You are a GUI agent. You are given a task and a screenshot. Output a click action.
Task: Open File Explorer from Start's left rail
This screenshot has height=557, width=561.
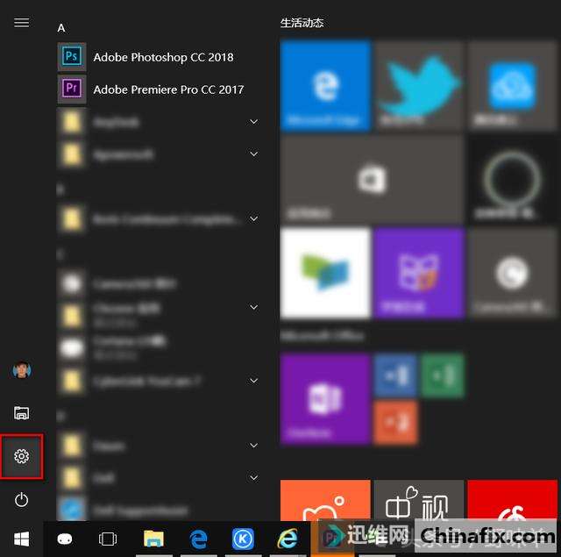tap(21, 413)
